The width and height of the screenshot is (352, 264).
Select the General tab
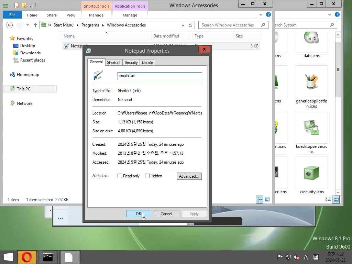coord(96,62)
